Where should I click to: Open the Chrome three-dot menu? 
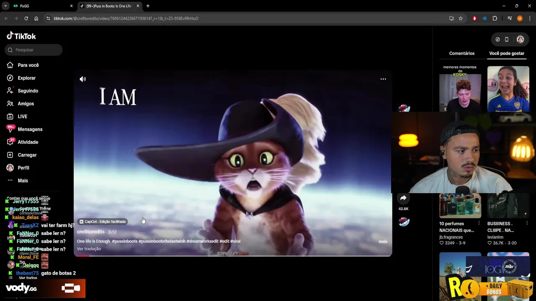[x=530, y=18]
